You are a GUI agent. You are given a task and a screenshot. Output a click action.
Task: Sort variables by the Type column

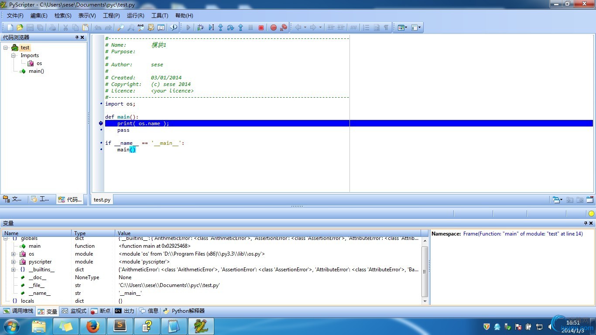click(93, 233)
